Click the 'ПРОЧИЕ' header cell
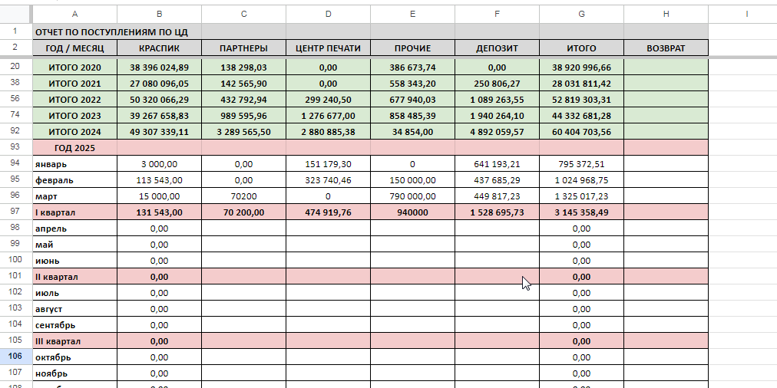 click(413, 48)
